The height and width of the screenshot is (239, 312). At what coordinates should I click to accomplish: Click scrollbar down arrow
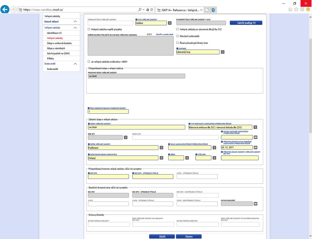pos(310,236)
